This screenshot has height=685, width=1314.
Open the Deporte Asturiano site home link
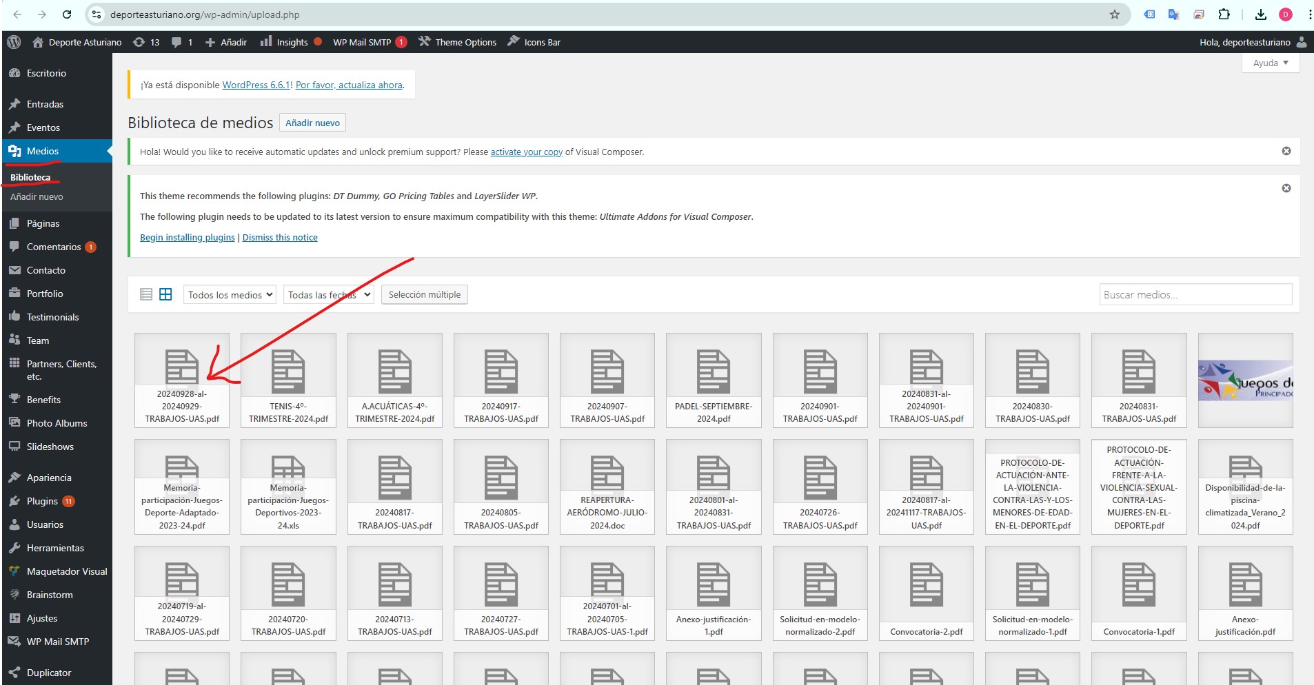click(x=77, y=42)
